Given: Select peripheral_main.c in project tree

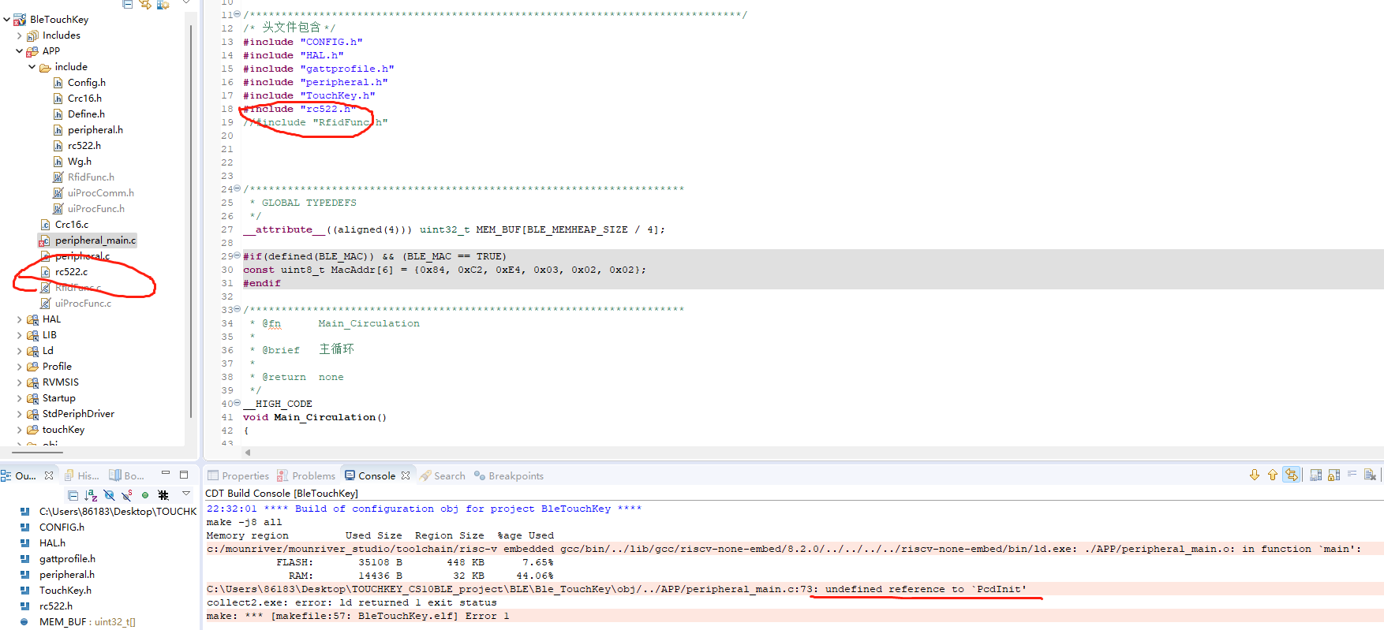Looking at the screenshot, I should point(88,240).
